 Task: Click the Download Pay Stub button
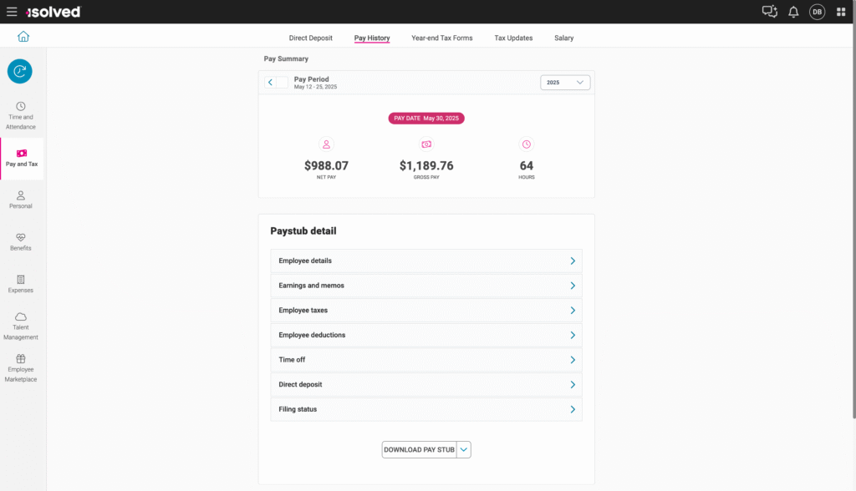[419, 449]
